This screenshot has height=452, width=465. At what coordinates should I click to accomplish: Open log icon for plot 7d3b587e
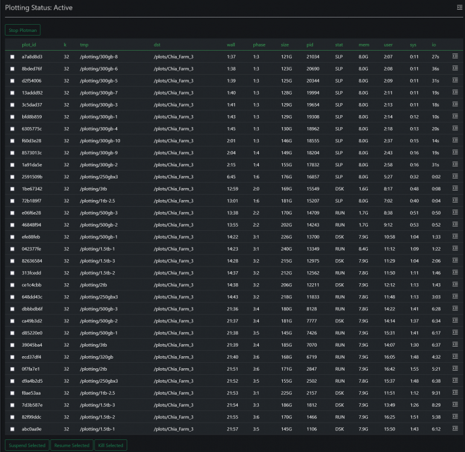pos(455,404)
